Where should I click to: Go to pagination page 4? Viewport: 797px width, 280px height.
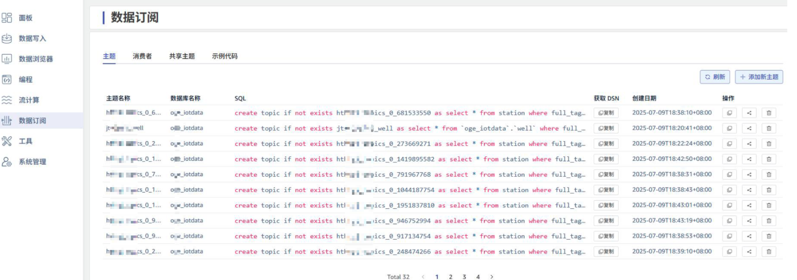pyautogui.click(x=478, y=277)
